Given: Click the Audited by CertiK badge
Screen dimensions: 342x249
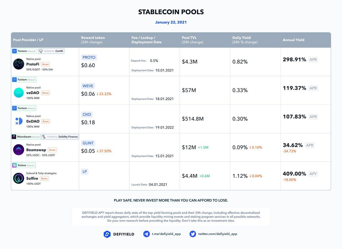Looking at the screenshot, I should coord(51,51).
